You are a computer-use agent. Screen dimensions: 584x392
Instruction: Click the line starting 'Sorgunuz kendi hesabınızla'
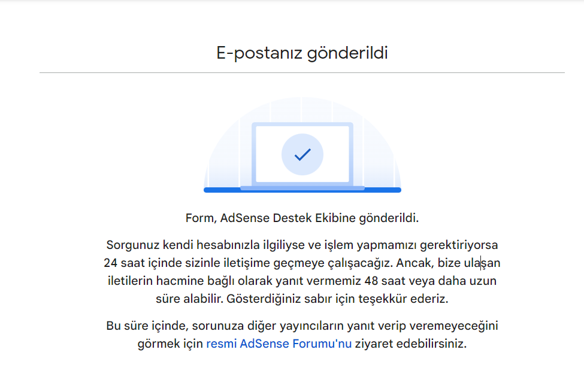click(302, 245)
